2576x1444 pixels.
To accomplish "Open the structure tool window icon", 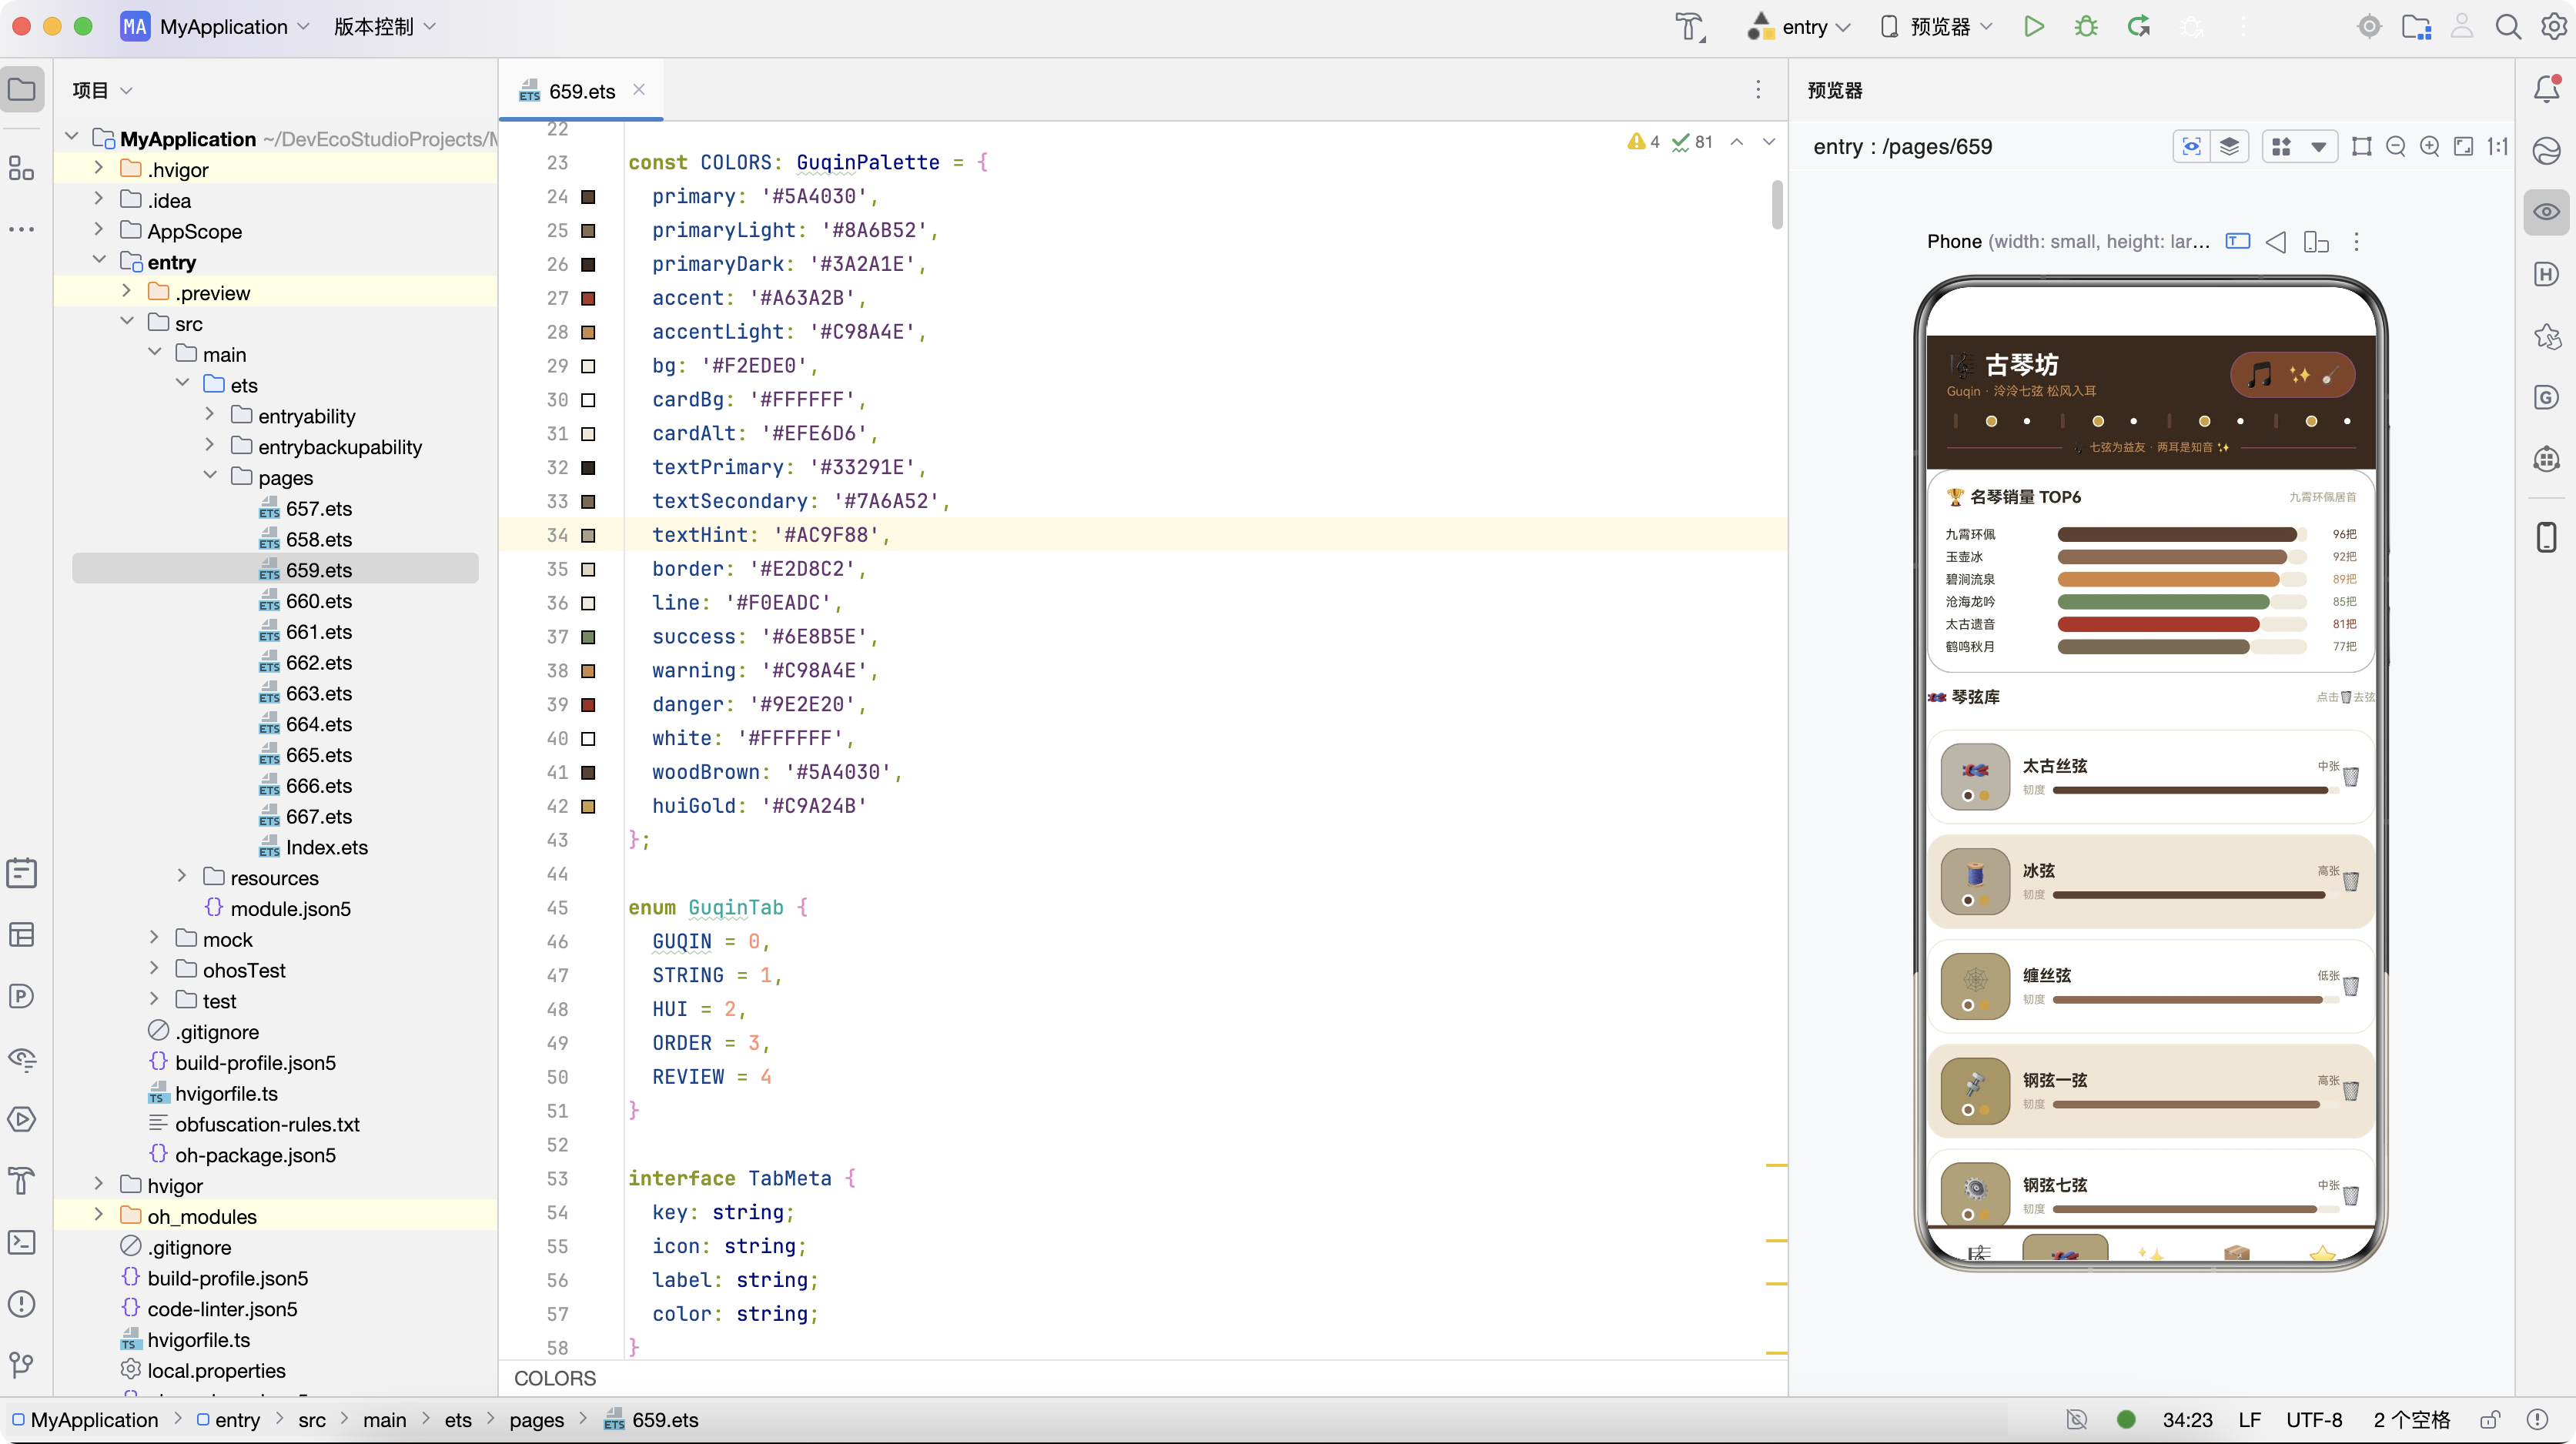I will (x=22, y=168).
